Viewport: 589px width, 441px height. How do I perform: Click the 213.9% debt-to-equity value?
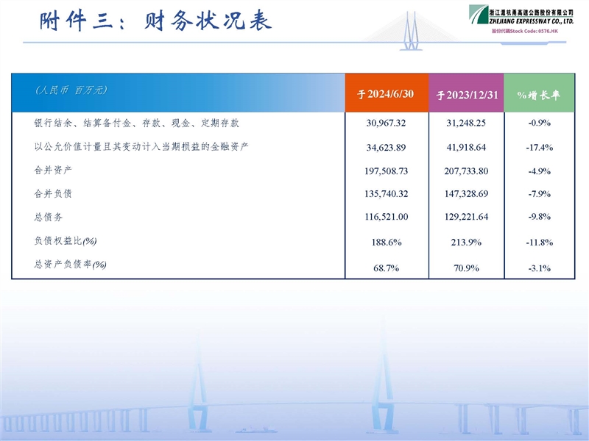point(467,242)
